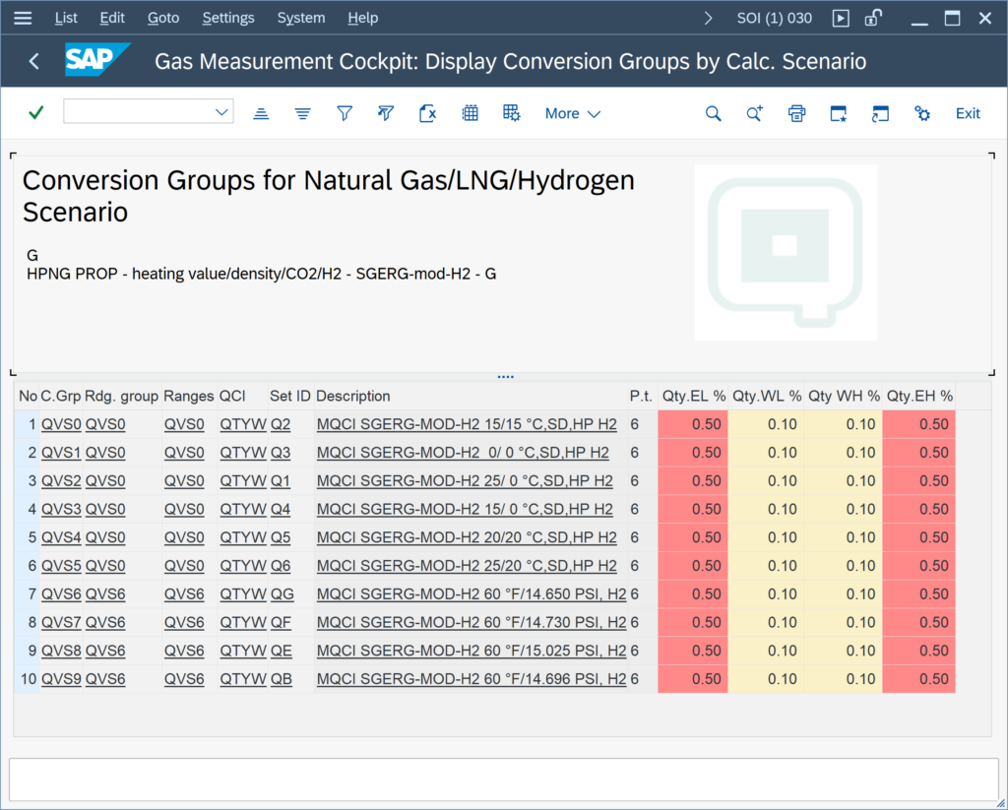Click the status bar message area
Viewport: 1008px width, 810px height.
point(503,779)
